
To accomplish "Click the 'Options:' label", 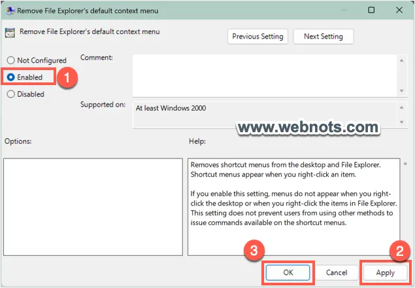I will [18, 141].
